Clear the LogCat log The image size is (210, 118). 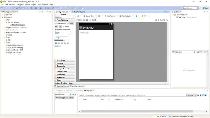click(x=201, y=95)
